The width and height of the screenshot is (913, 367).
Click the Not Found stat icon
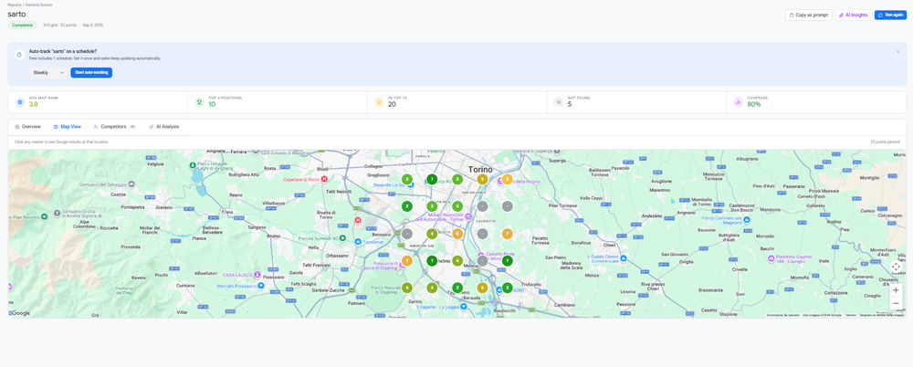tap(559, 102)
